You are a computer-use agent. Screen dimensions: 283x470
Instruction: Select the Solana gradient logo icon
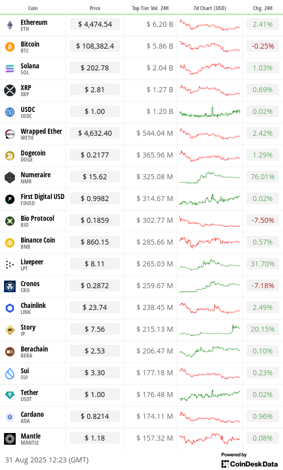10,69
